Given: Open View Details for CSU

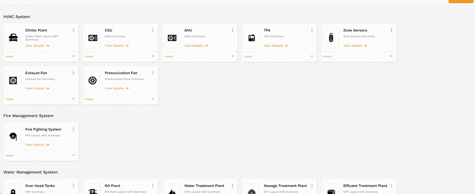Looking at the screenshot, I should (117, 46).
